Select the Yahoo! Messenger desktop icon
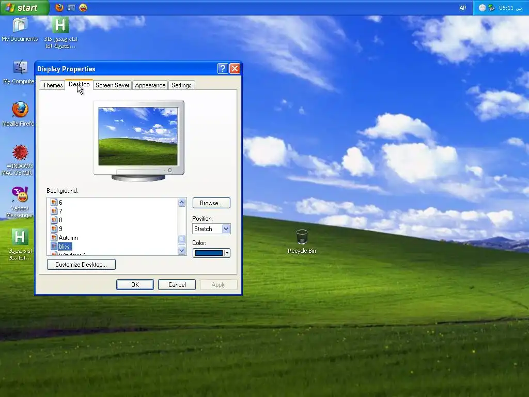Image resolution: width=529 pixels, height=397 pixels. point(20,203)
